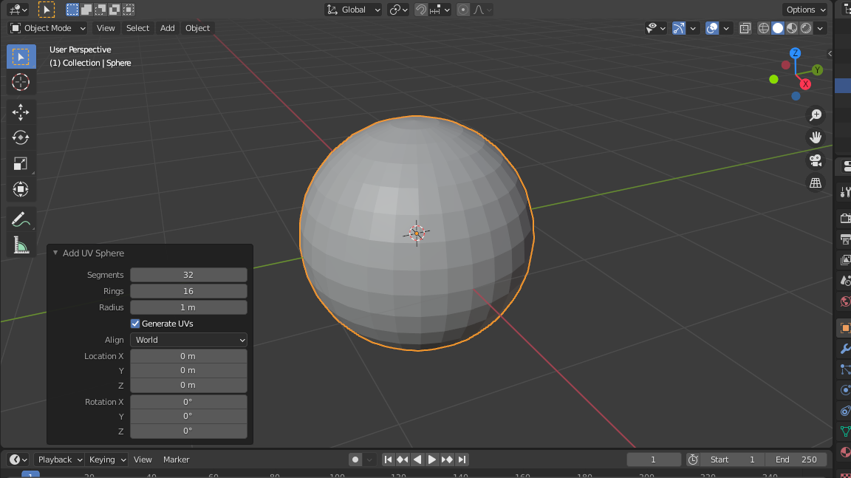Switch to Wireframe viewport shading
851x478 pixels.
[764, 28]
